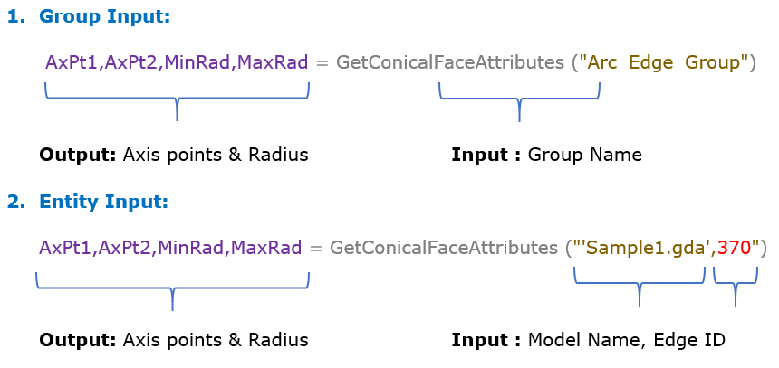Click the equals sign in the Group Input line
Image resolution: width=779 pixels, height=368 pixels.
point(322,63)
